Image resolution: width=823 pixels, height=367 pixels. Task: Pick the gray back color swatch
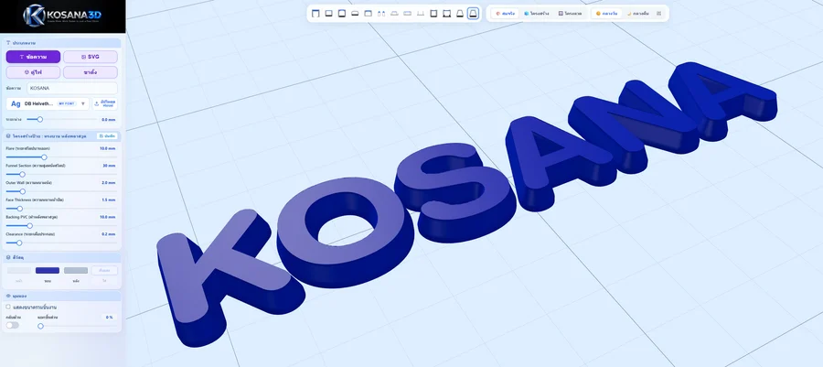(x=76, y=270)
